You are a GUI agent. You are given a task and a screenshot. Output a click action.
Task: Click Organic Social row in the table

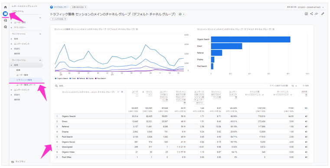pos(182,142)
